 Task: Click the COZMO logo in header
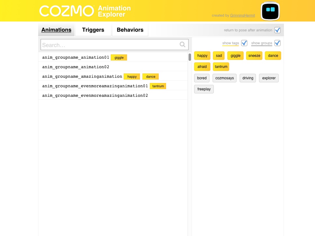click(67, 11)
